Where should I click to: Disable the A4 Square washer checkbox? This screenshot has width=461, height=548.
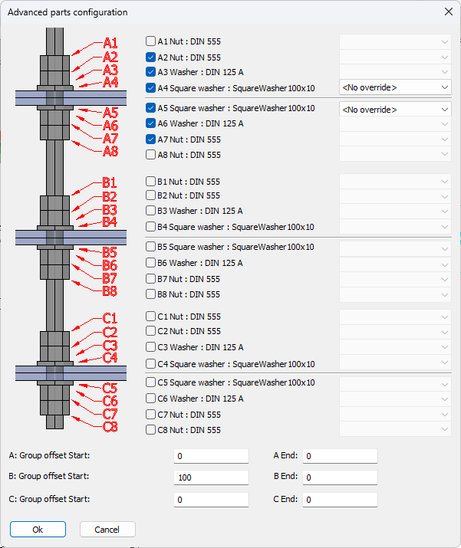(151, 87)
